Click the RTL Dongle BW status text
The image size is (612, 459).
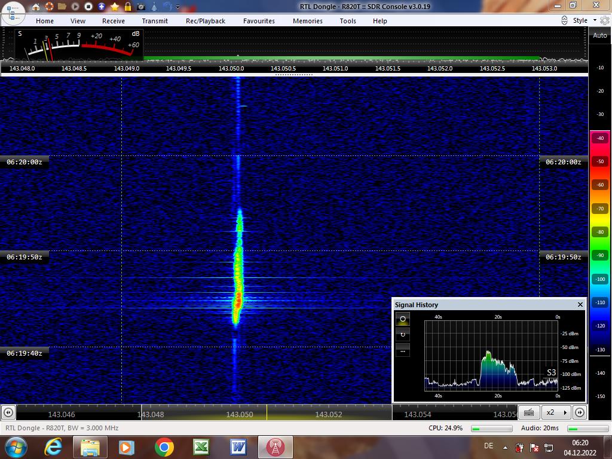[x=62, y=428]
